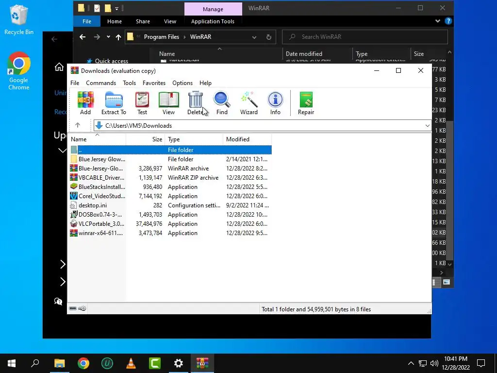
Task: Select the desktop.ini file
Action: [x=170, y=205]
